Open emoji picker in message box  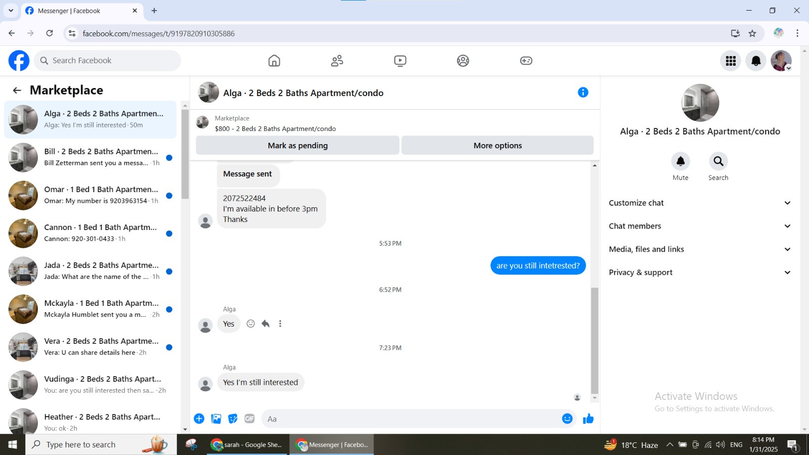(567, 419)
